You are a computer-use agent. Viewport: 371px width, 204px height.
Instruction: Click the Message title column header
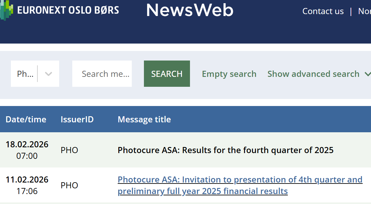coord(144,119)
